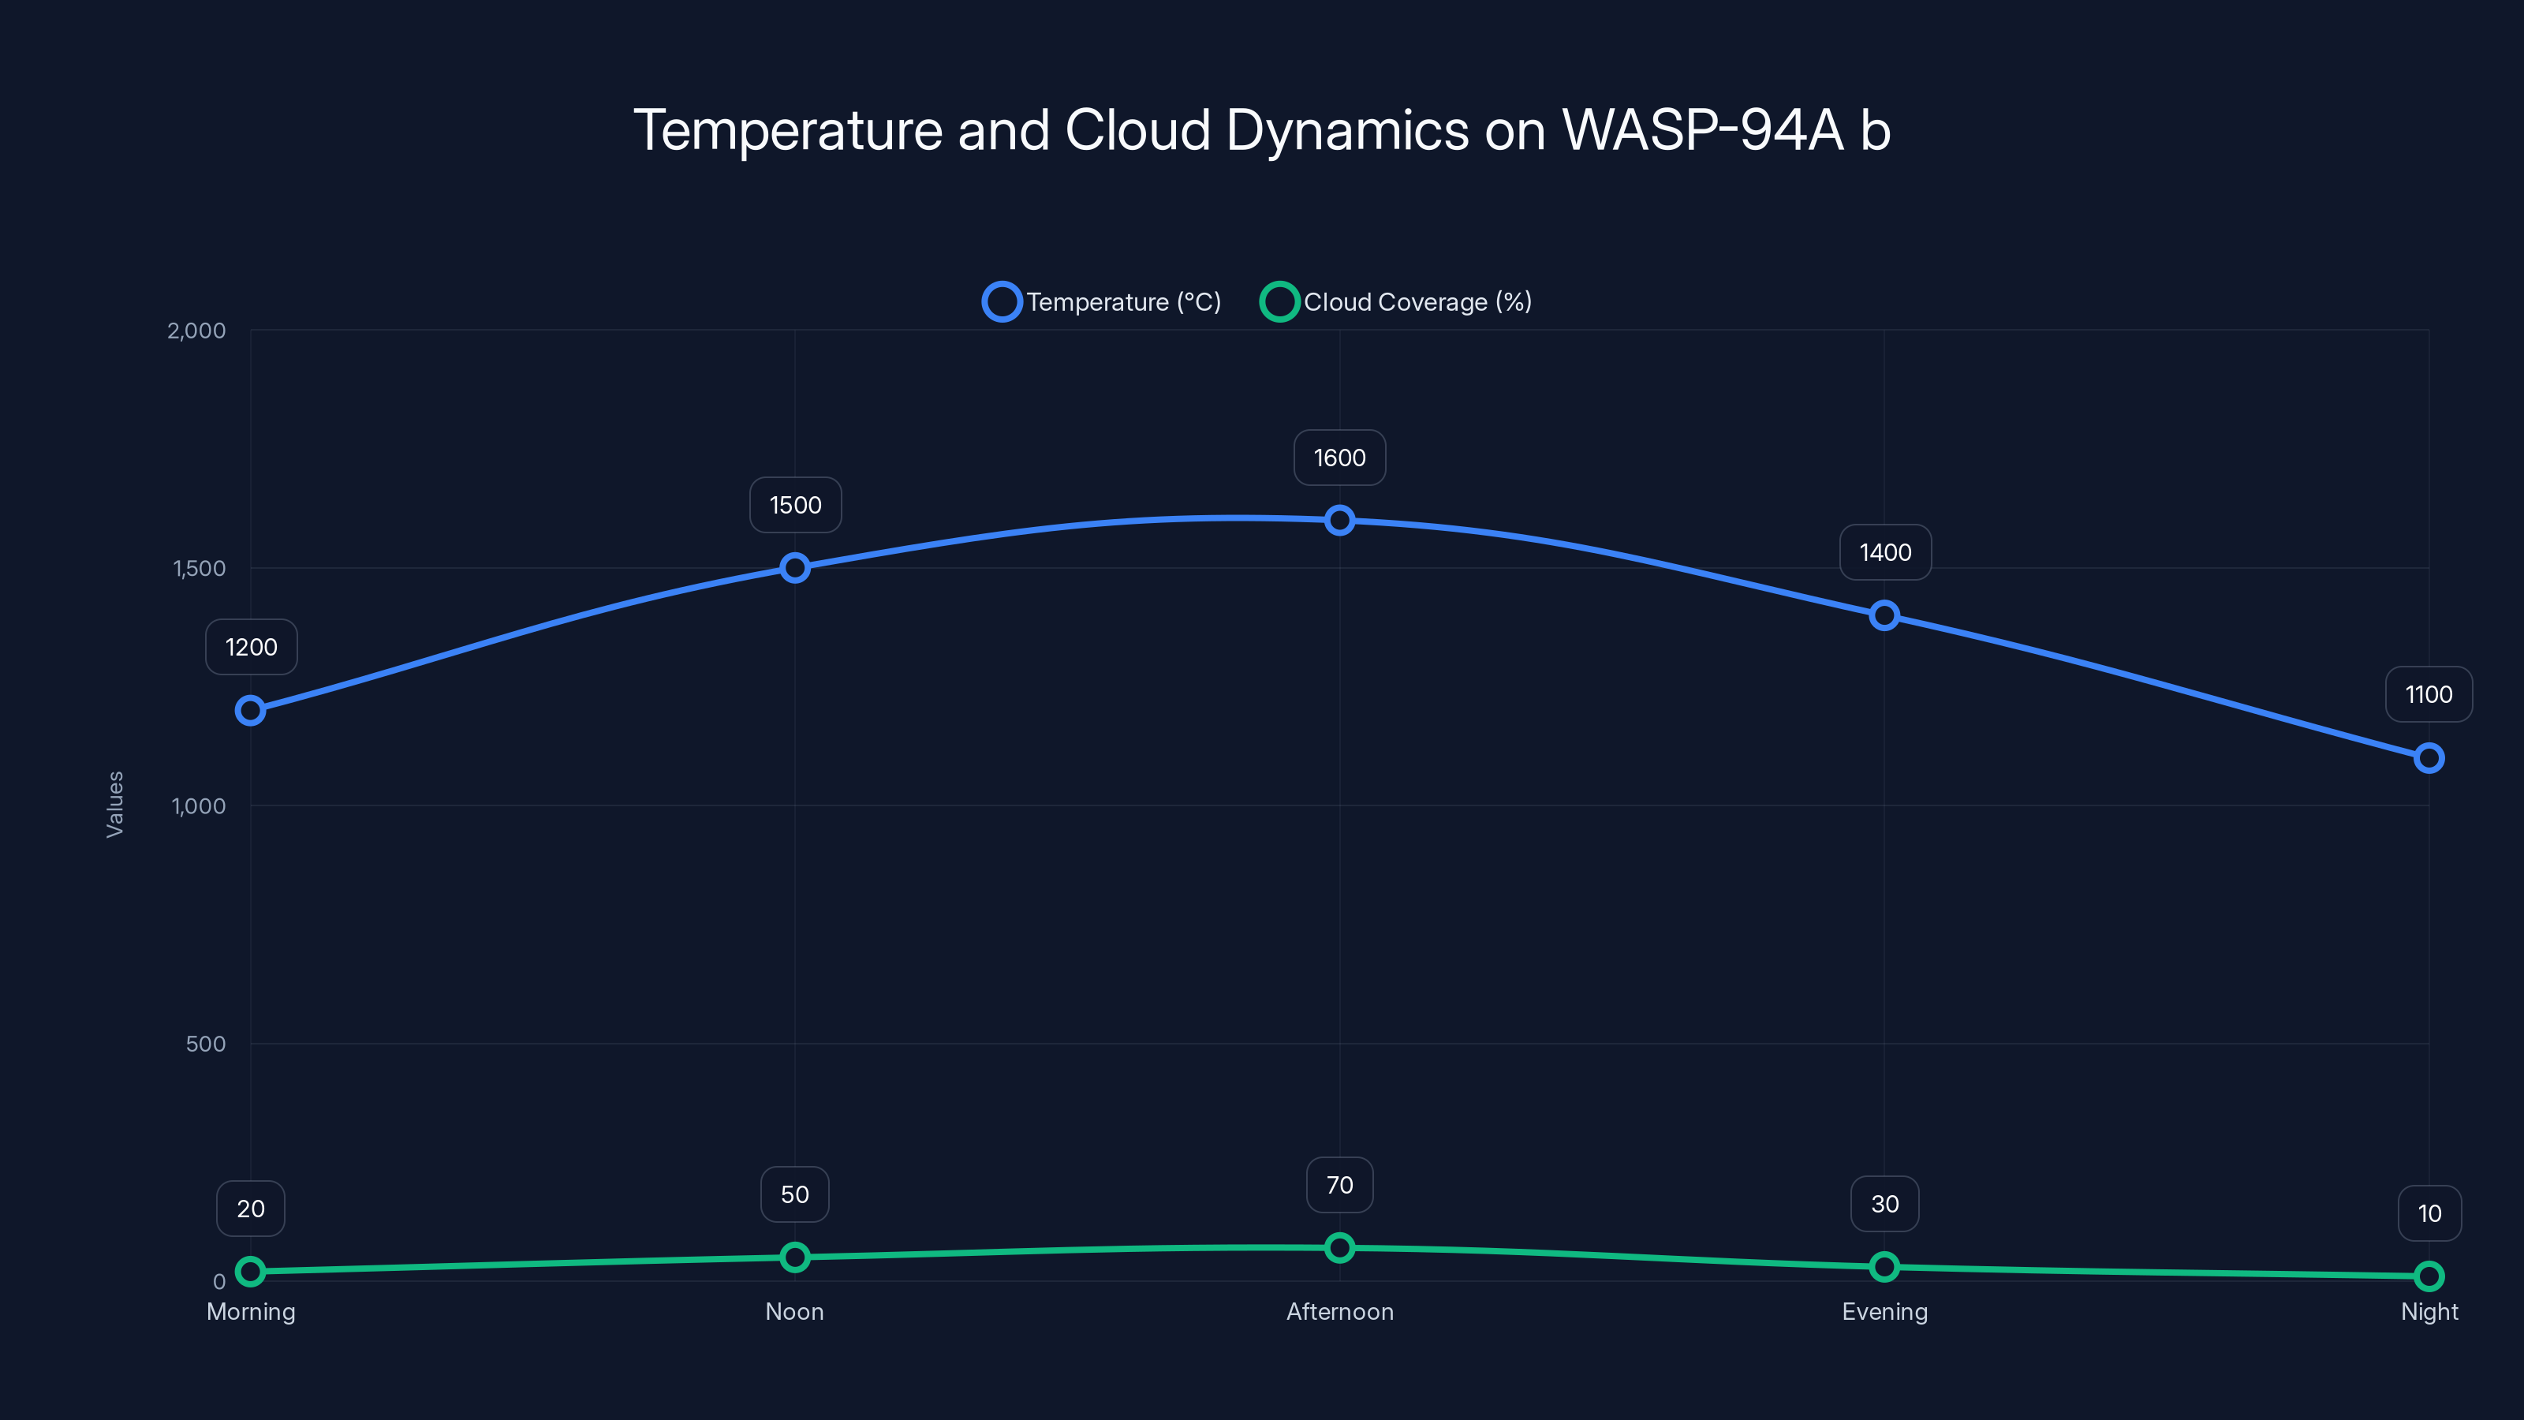The image size is (2524, 1420).
Task: Select the Morning cloud coverage data point
Action: point(251,1272)
